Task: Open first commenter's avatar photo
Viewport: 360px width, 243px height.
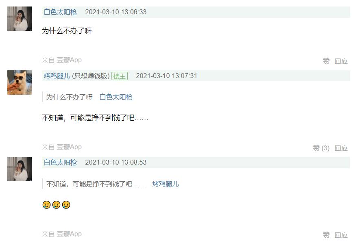Action: (x=20, y=19)
